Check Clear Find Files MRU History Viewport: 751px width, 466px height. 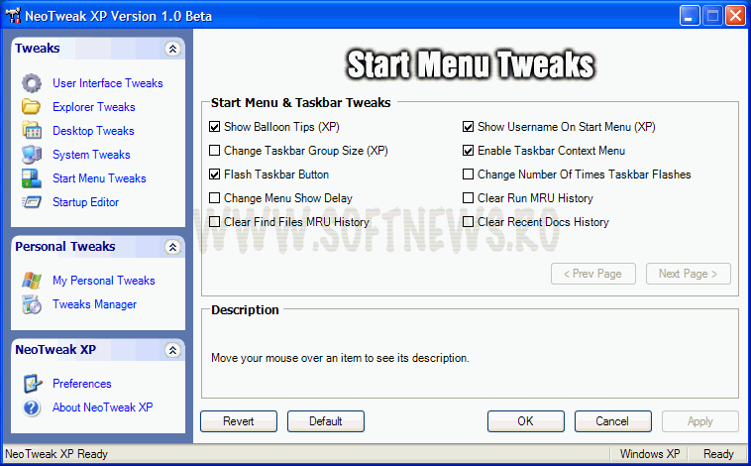point(215,222)
